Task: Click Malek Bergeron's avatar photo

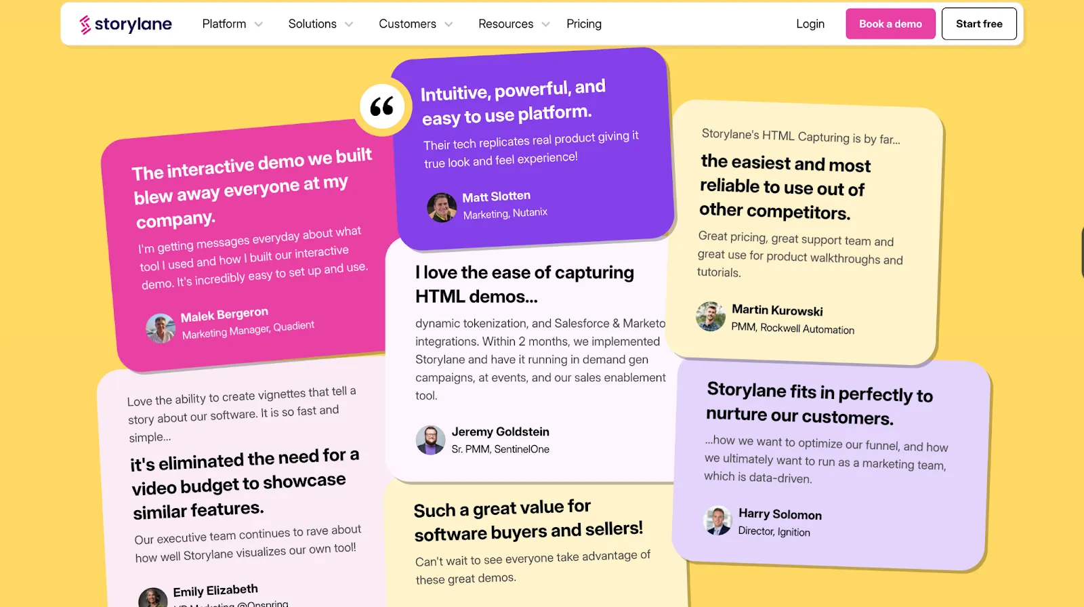Action: (x=161, y=329)
